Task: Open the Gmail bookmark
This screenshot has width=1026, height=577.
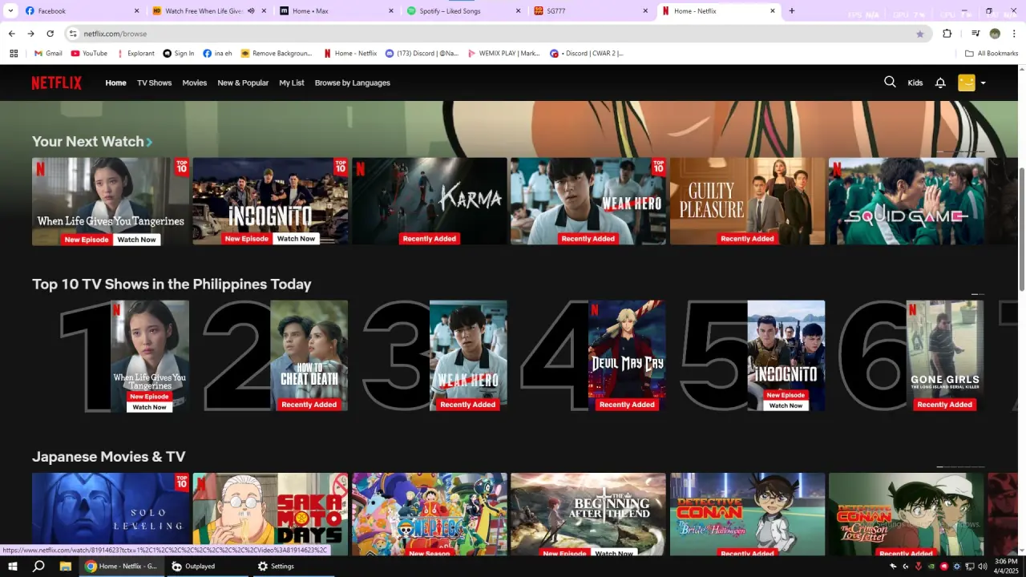Action: [x=48, y=54]
